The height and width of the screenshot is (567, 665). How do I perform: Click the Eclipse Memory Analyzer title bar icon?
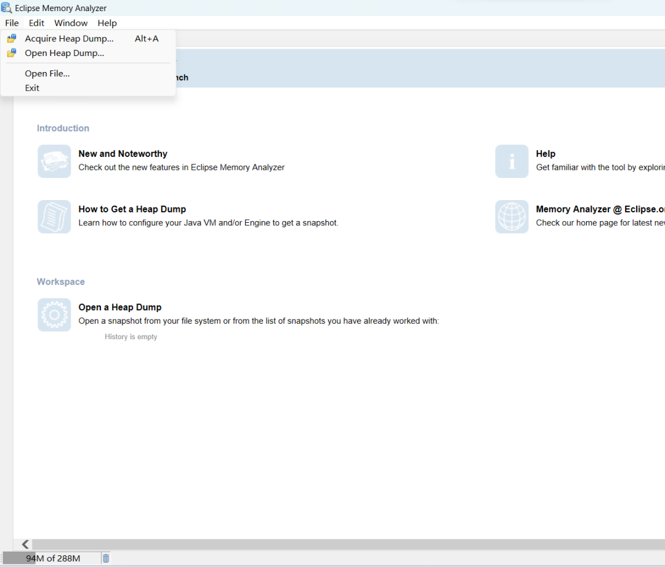coord(7,8)
